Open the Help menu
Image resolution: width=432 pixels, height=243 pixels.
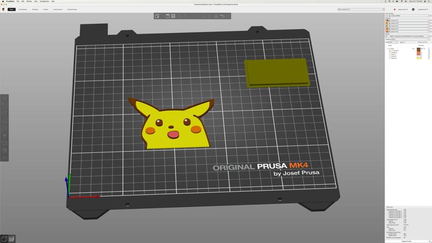[53, 2]
